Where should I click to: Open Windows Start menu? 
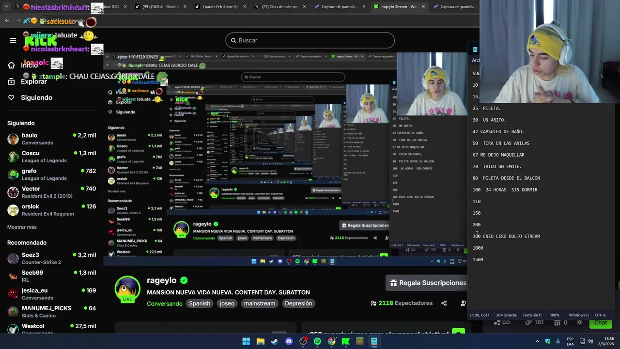point(246,341)
